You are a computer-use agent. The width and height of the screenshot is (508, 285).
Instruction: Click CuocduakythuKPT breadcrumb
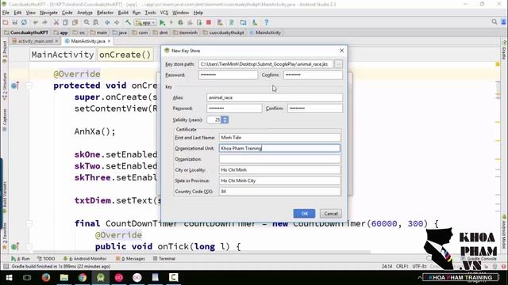[x=26, y=32]
